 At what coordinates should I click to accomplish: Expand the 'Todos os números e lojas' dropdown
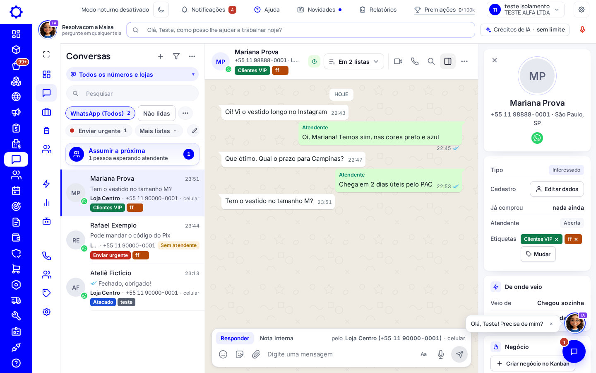132,75
